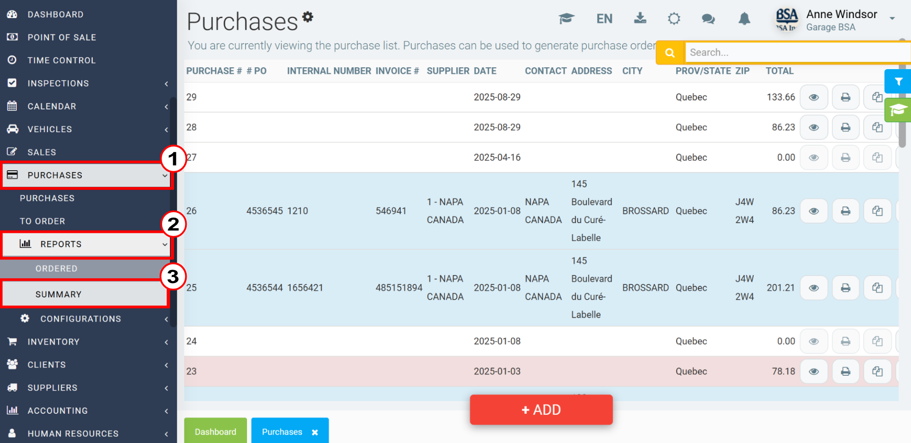Image resolution: width=911 pixels, height=443 pixels.
Task: Open the chat messages icon
Action: coord(708,19)
